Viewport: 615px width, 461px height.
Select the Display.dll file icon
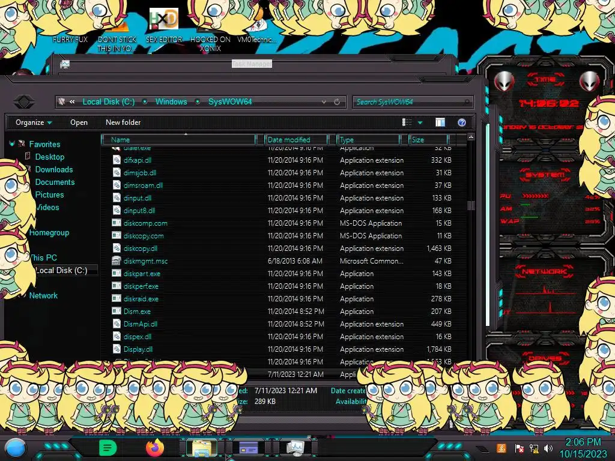pyautogui.click(x=117, y=349)
